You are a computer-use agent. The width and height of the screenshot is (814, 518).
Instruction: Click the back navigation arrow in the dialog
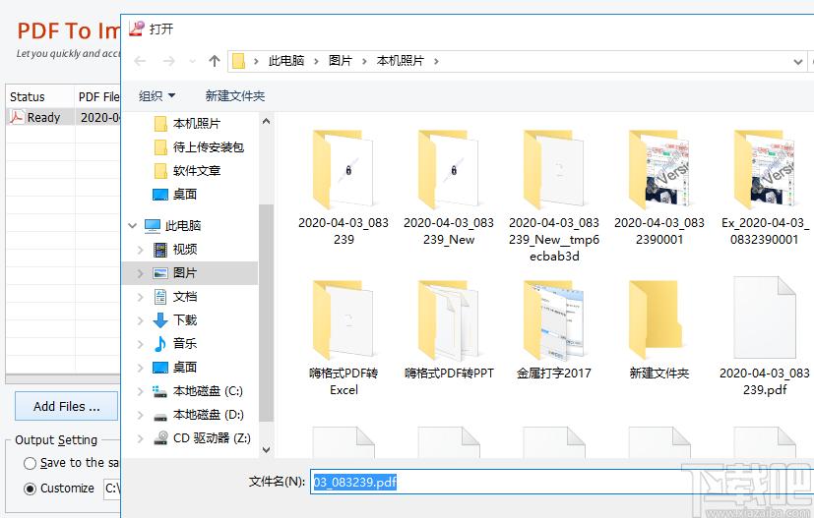point(140,61)
